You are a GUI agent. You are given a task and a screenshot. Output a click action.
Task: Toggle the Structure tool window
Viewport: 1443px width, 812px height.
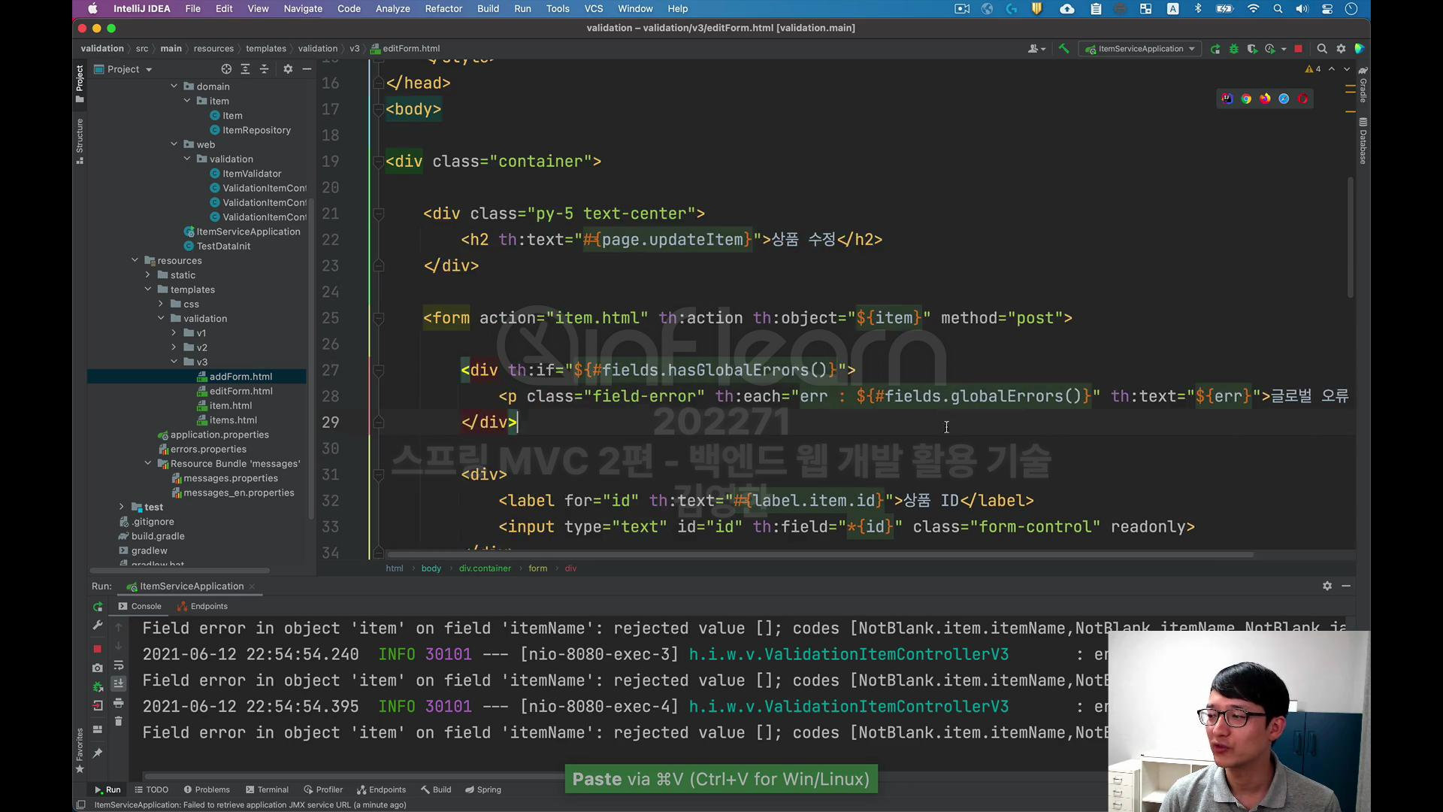coord(80,141)
